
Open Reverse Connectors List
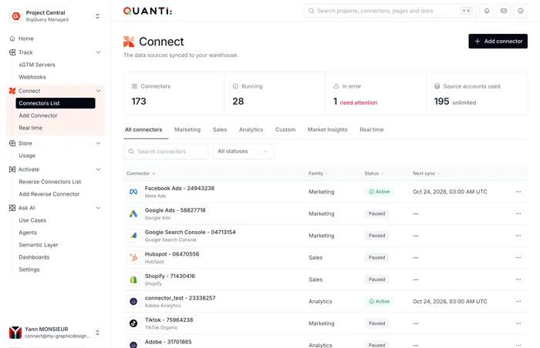[x=50, y=182]
